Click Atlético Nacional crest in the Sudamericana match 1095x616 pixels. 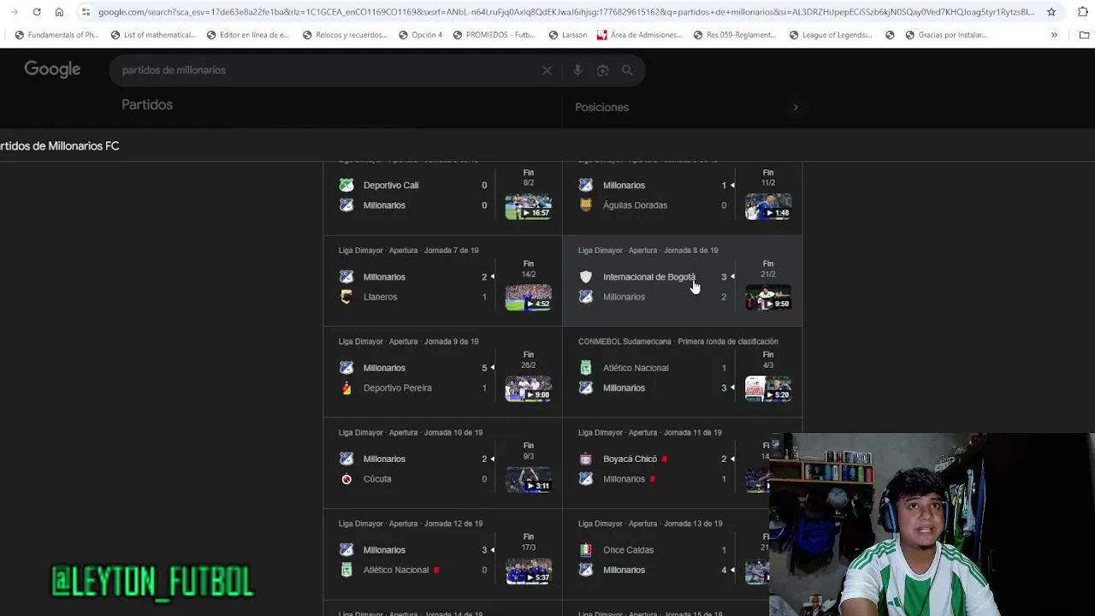tap(586, 368)
